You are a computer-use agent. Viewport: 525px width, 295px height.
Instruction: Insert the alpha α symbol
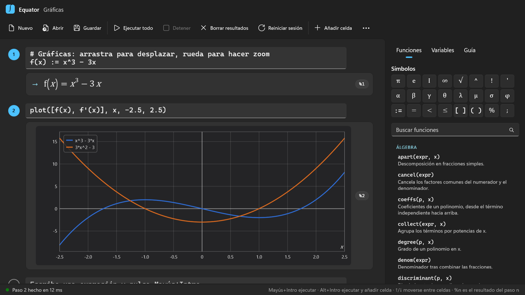[398, 96]
